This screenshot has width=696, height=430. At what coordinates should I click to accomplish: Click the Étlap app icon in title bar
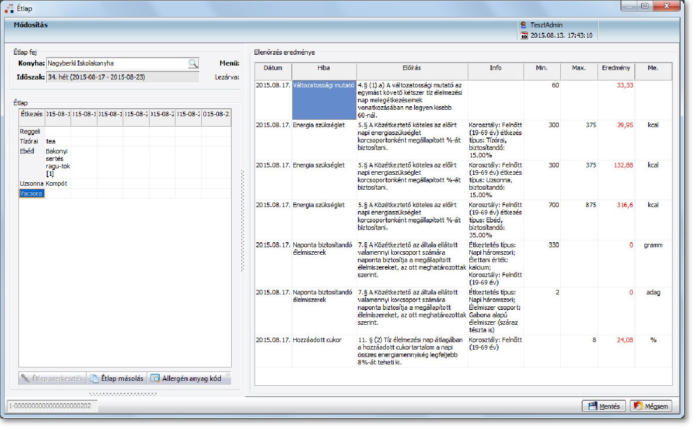click(9, 8)
